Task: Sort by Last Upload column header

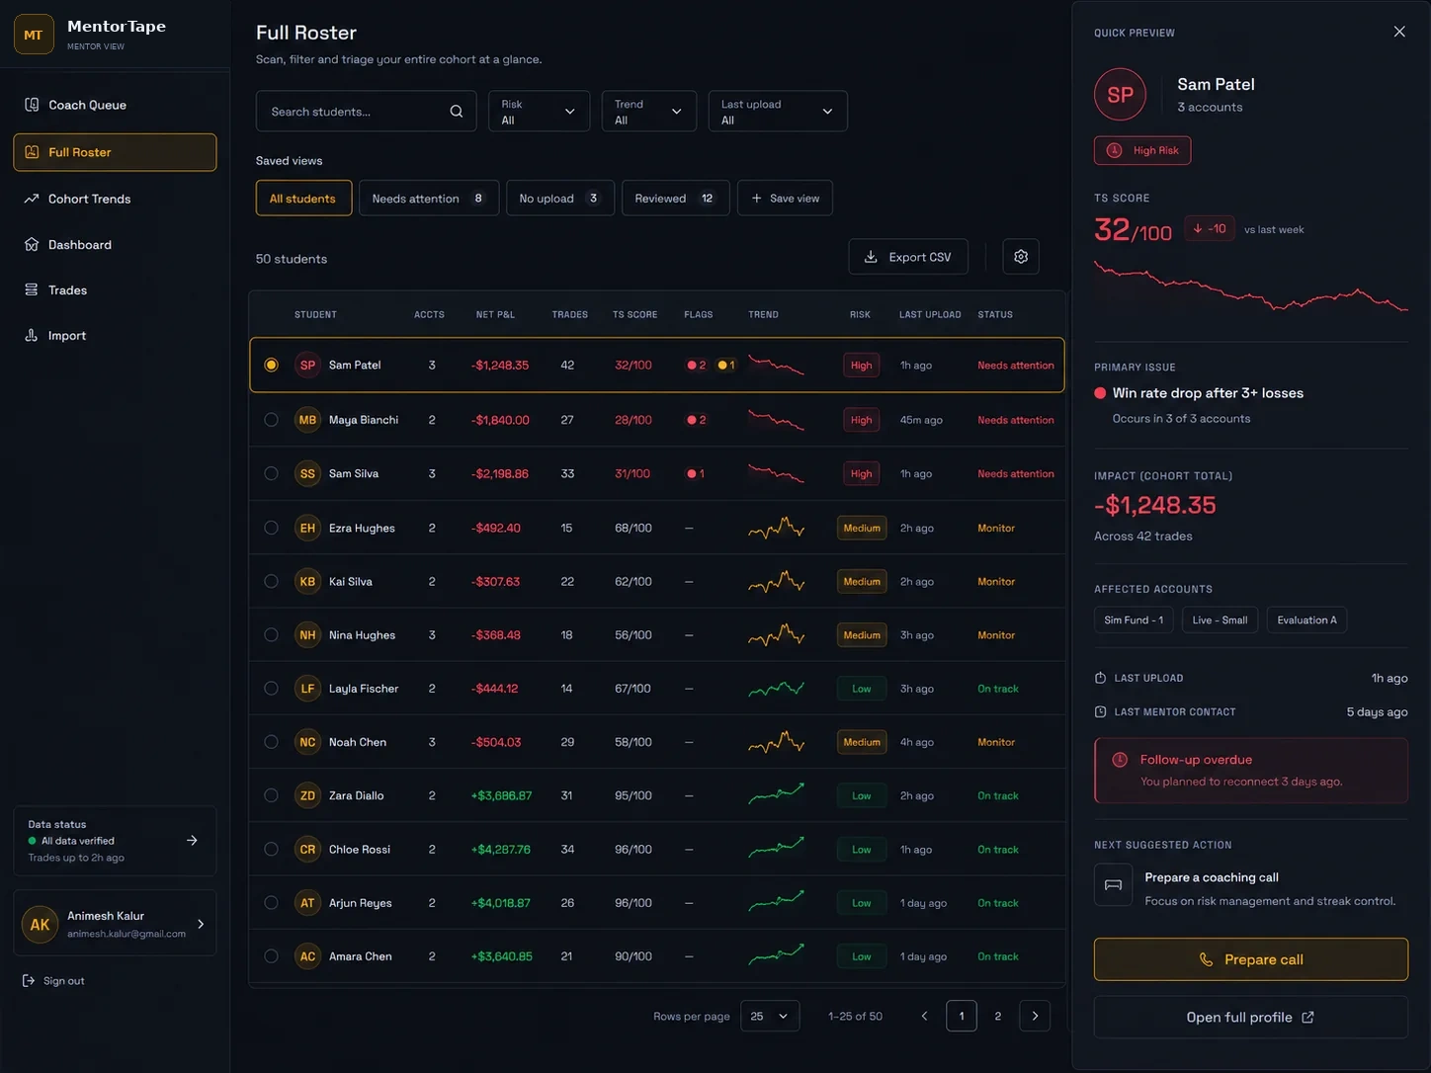Action: click(930, 314)
